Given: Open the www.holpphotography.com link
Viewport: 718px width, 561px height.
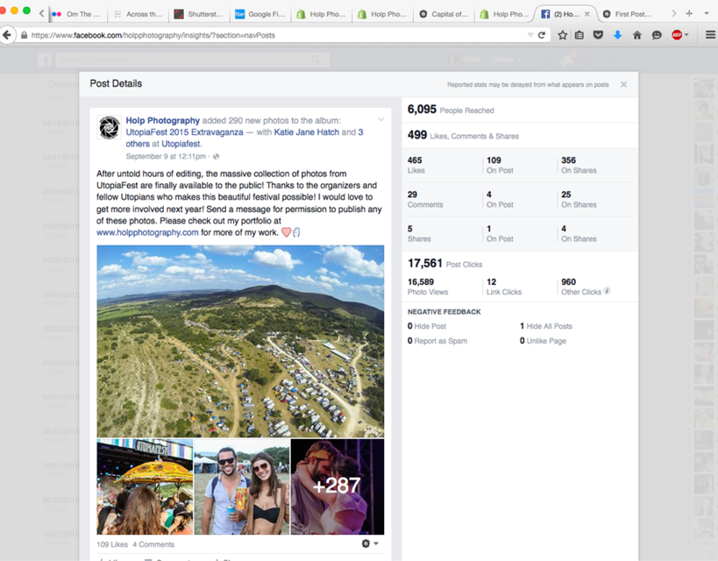Looking at the screenshot, I should (147, 232).
